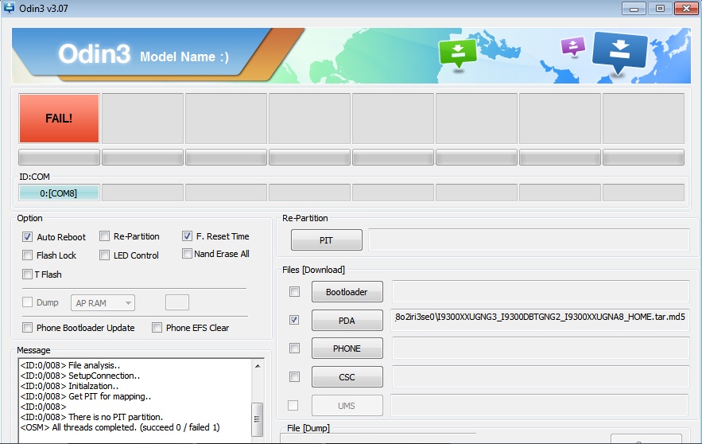Viewport: 702px width, 444px height.
Task: Click the CSC file button
Action: coord(347,377)
